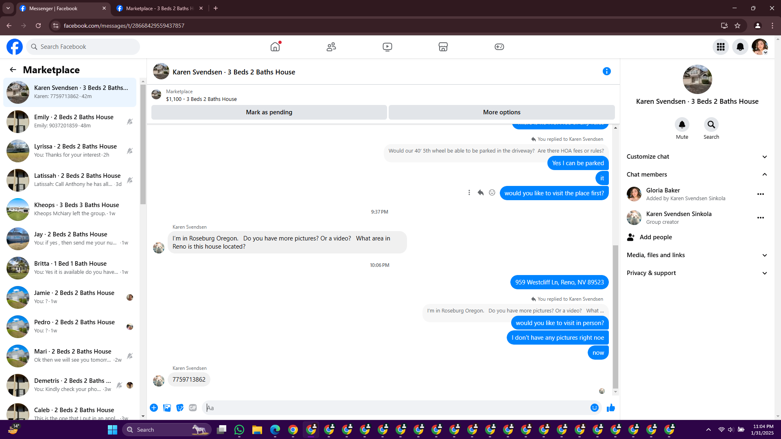This screenshot has height=439, width=781.
Task: Open Karen Svendsen group photo in info panel
Action: point(697,79)
